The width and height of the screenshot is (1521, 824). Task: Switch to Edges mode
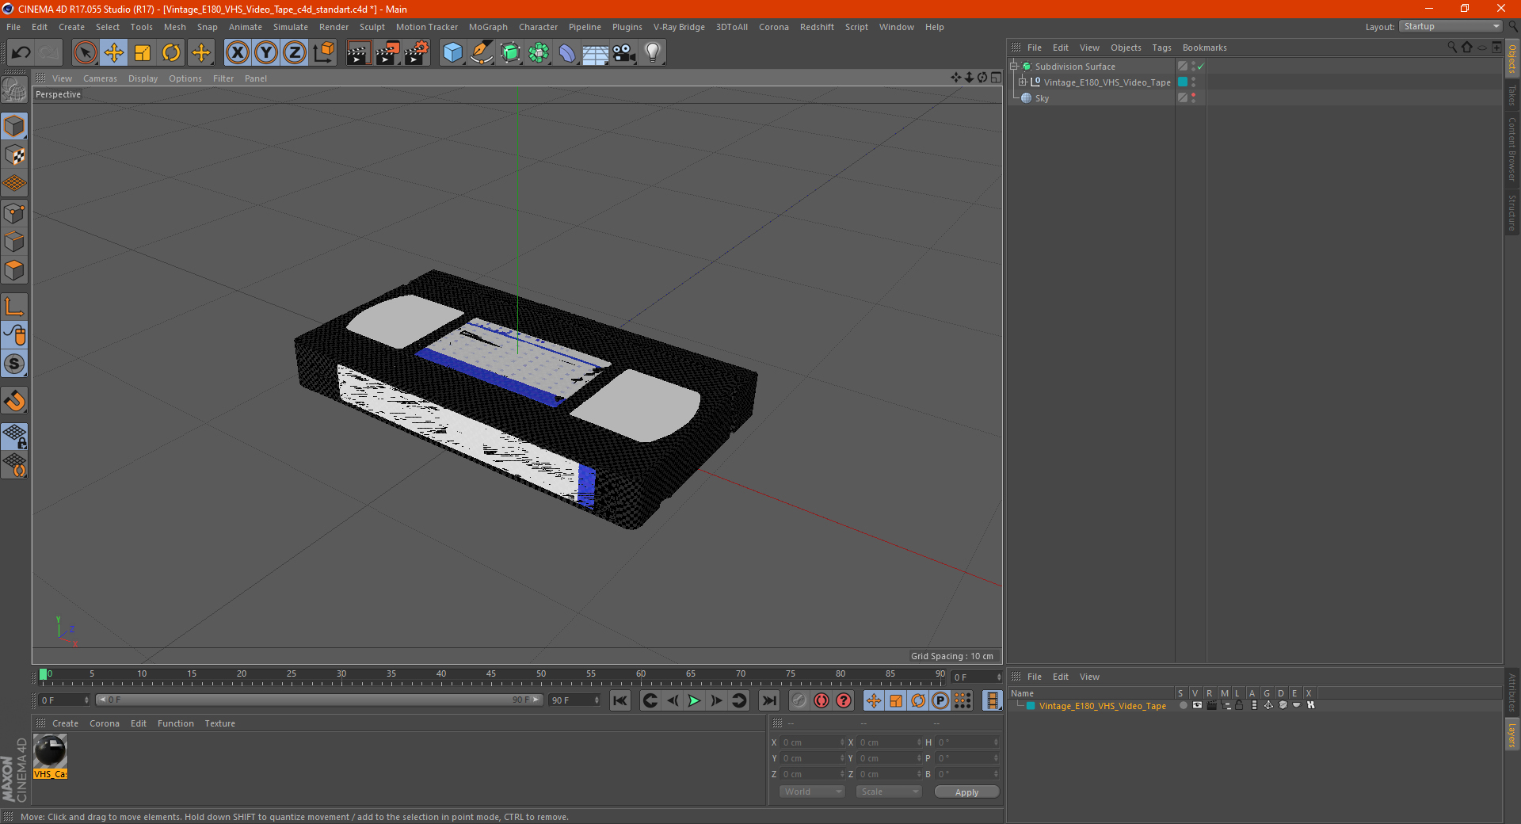14,242
